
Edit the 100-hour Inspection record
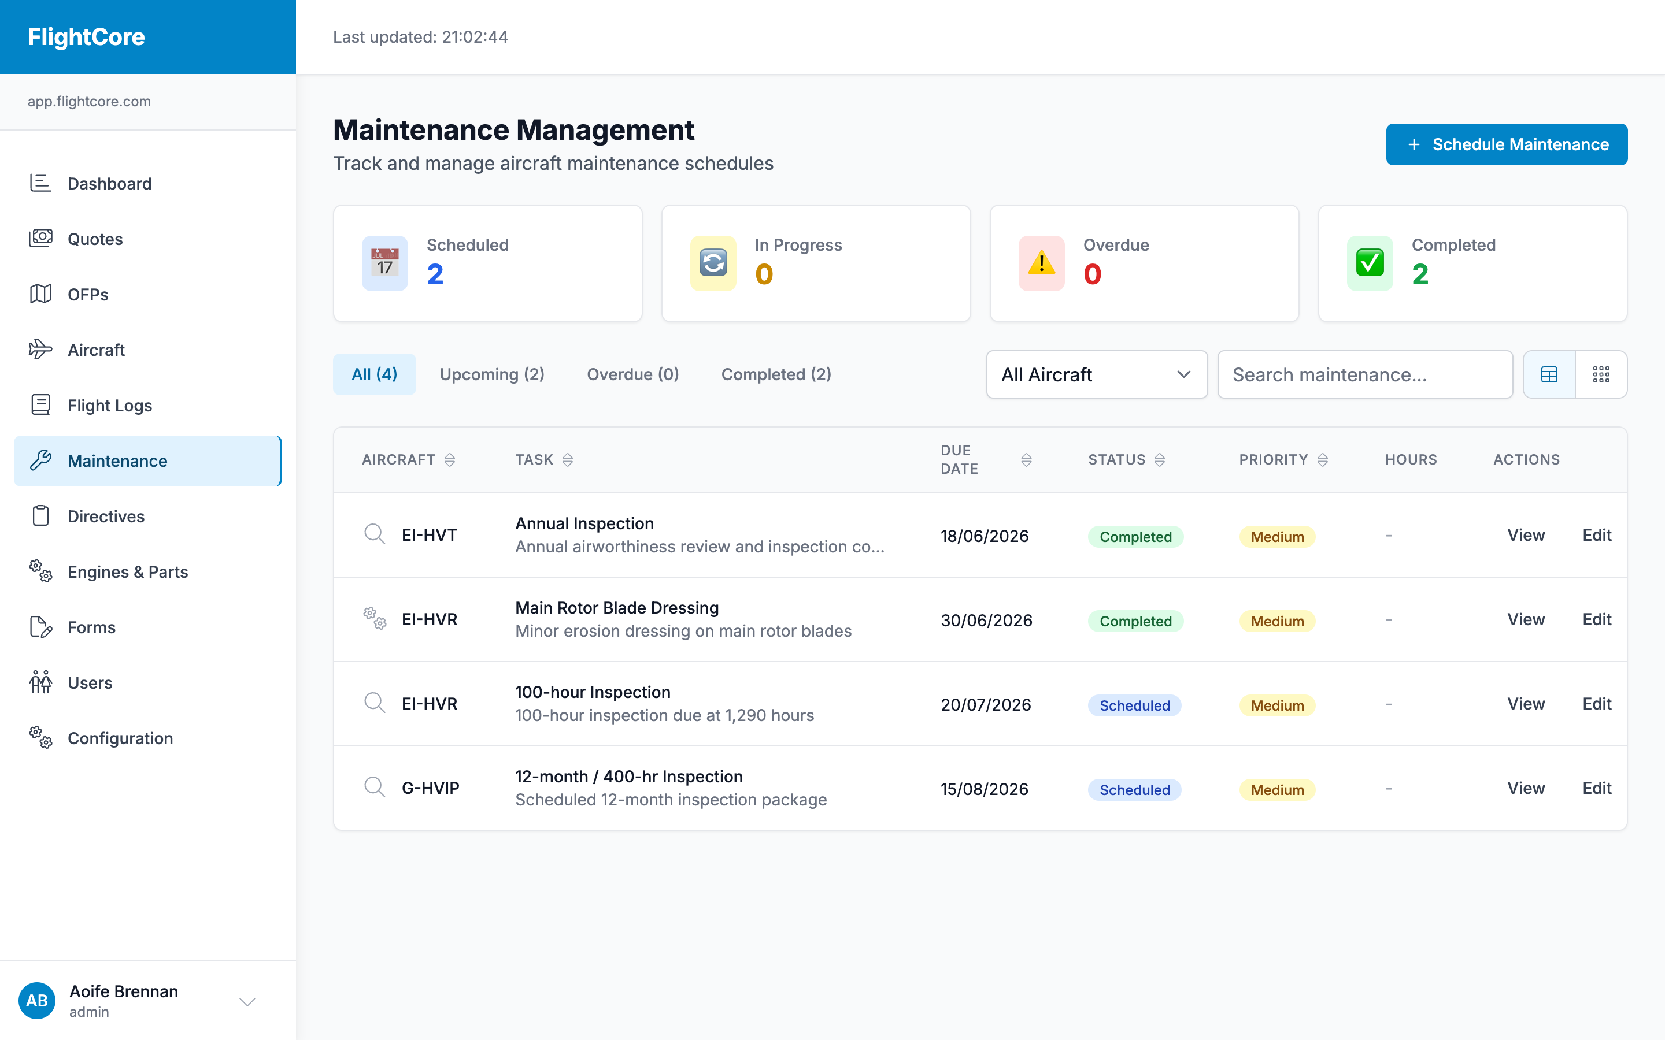point(1597,704)
